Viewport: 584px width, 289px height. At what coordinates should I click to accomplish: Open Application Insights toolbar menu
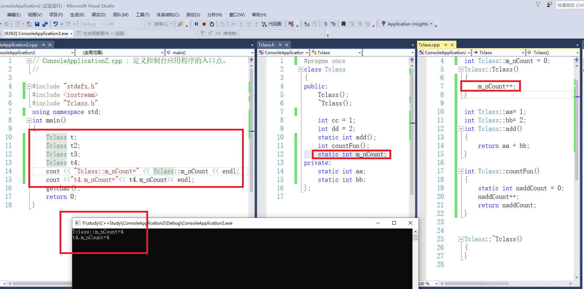click(407, 24)
